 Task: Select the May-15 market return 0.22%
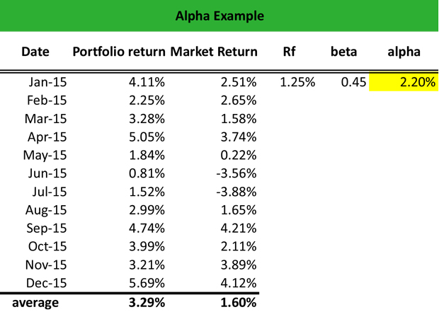pyautogui.click(x=239, y=155)
